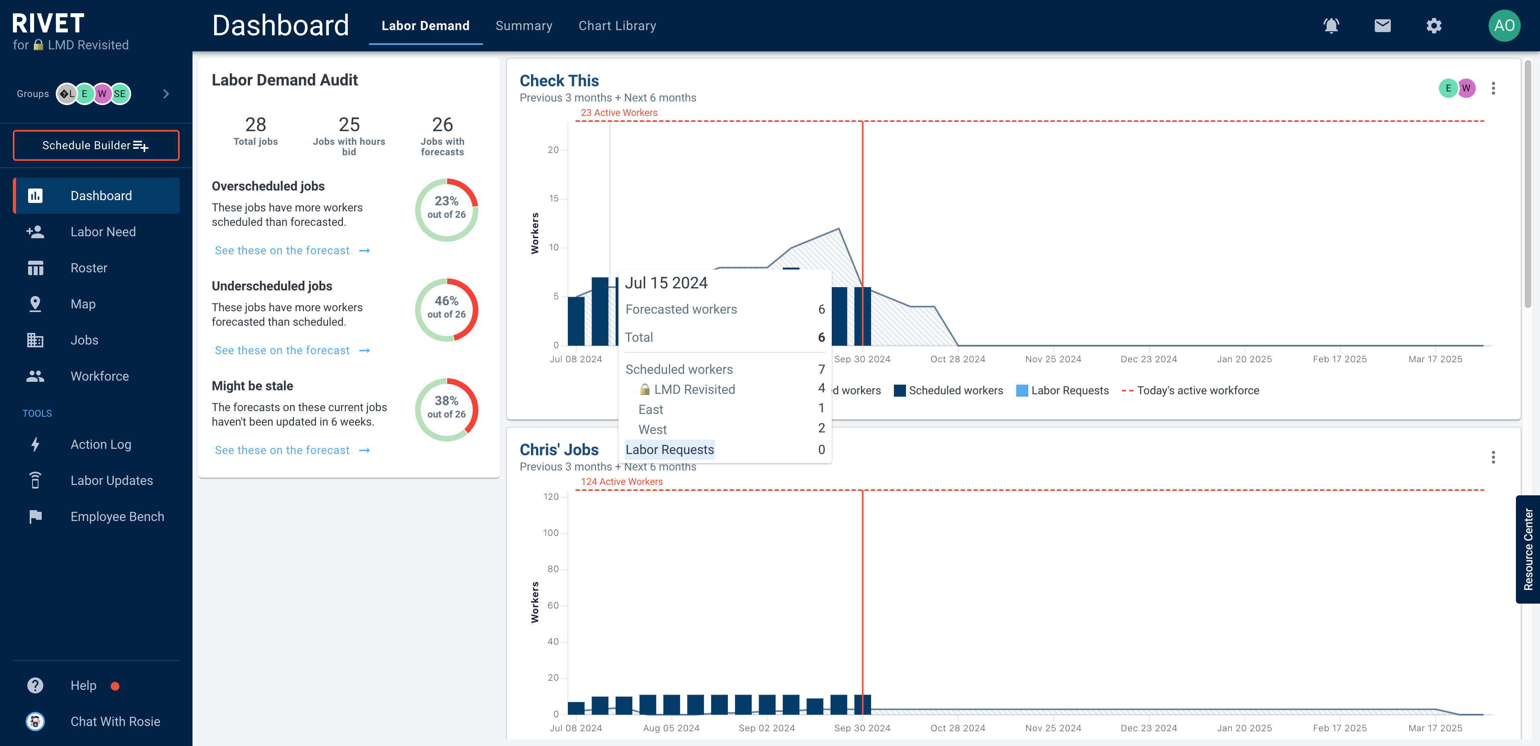The width and height of the screenshot is (1540, 746).
Task: Click the 46% underscheduled progress ring
Action: [447, 310]
